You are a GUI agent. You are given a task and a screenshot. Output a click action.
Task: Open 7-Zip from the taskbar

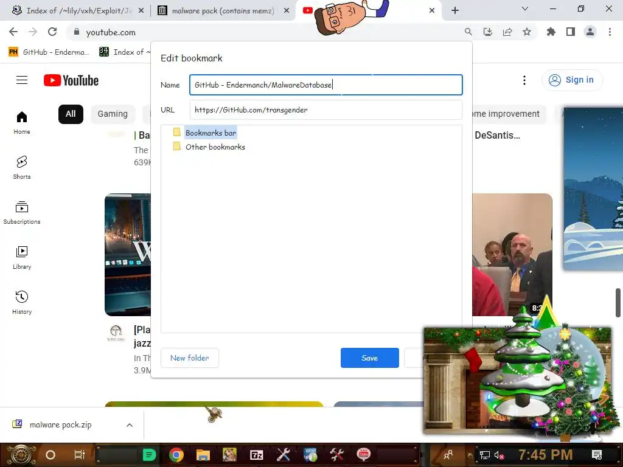(257, 455)
